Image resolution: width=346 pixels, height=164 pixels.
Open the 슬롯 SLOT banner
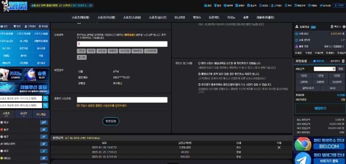(37, 74)
